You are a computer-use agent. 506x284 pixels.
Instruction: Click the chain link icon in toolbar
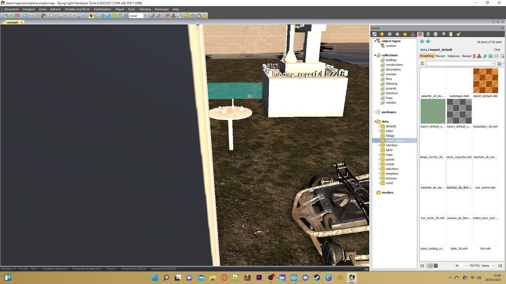point(153,16)
